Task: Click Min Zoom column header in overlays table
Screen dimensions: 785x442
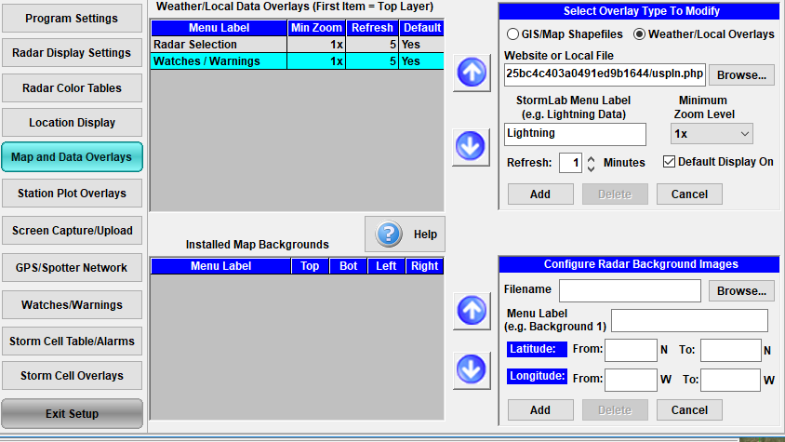Action: (x=316, y=28)
